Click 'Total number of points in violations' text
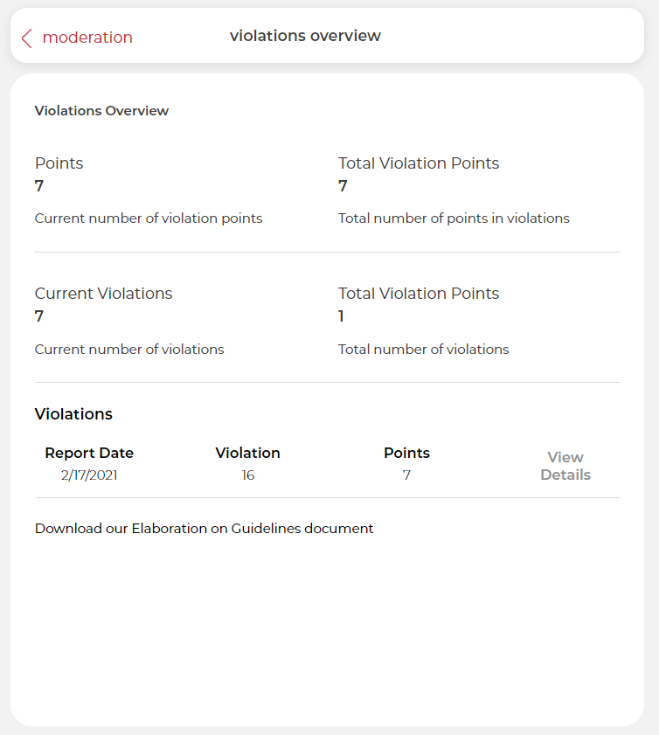Screen dimensions: 659x735 click(454, 218)
